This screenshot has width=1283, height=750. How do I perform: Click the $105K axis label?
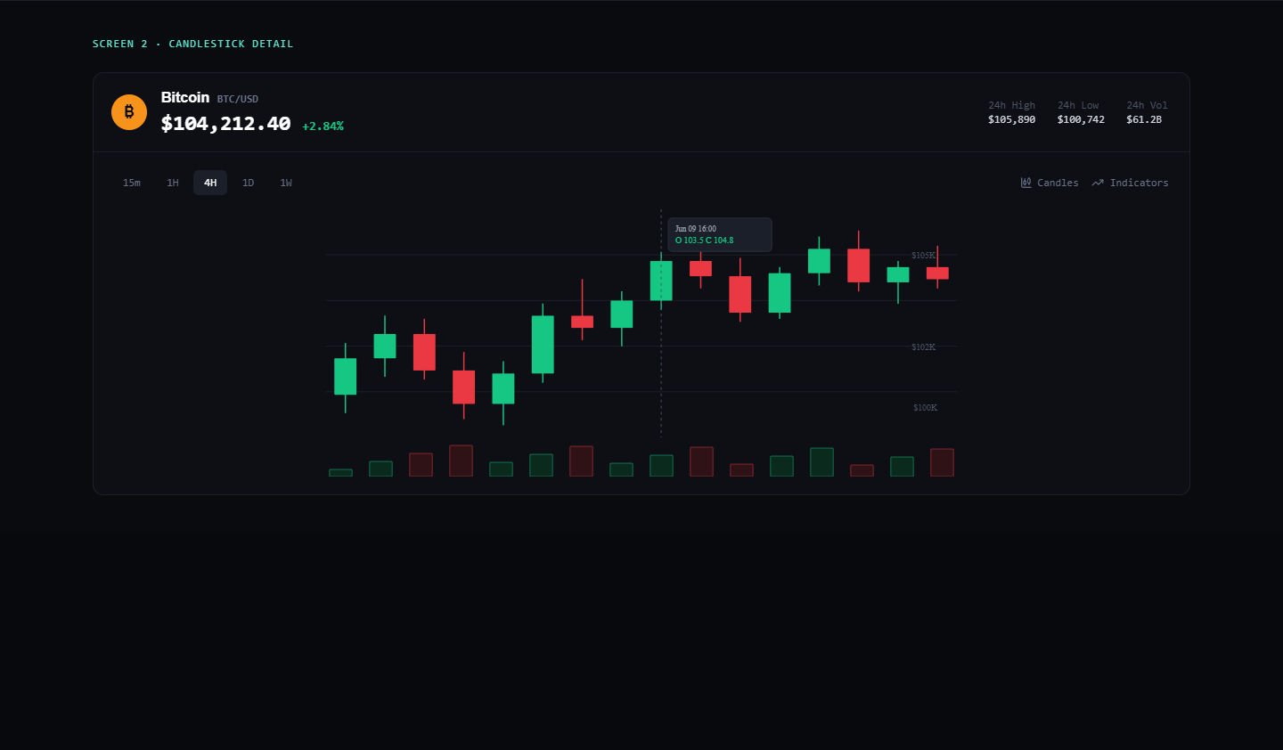(923, 256)
